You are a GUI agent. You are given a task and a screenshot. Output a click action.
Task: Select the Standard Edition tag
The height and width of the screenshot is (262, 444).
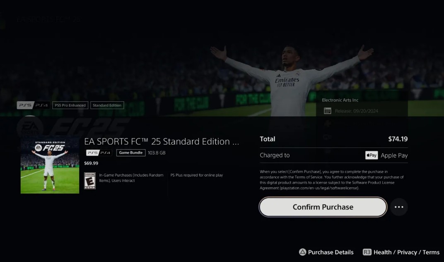pyautogui.click(x=107, y=105)
